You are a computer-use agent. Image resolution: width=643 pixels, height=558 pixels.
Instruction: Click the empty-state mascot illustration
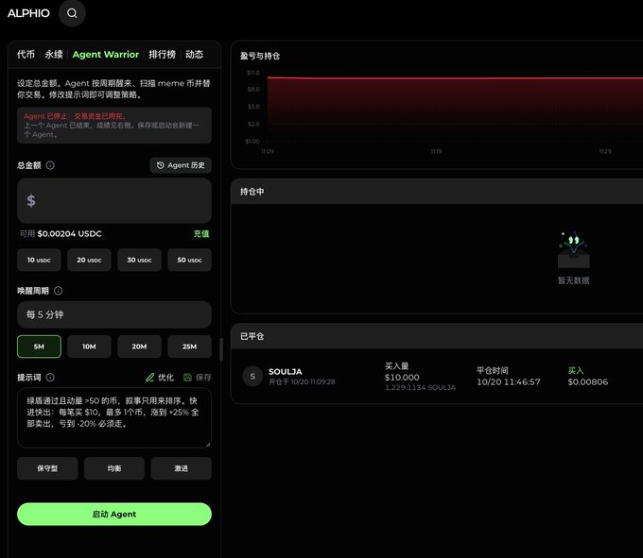click(573, 249)
